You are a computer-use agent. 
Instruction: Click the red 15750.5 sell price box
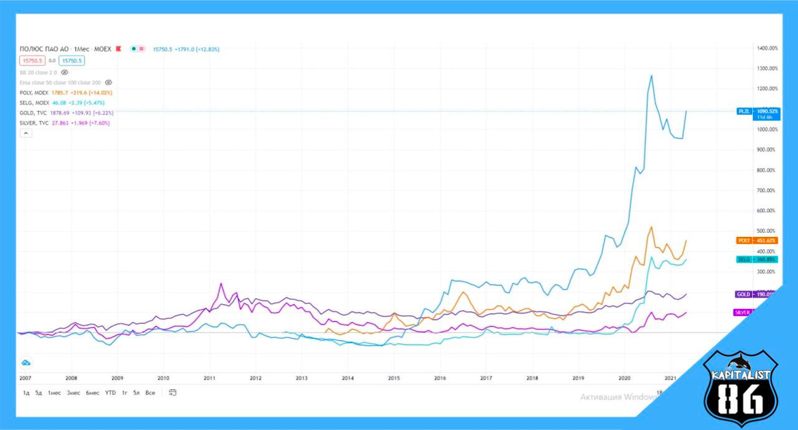click(33, 60)
